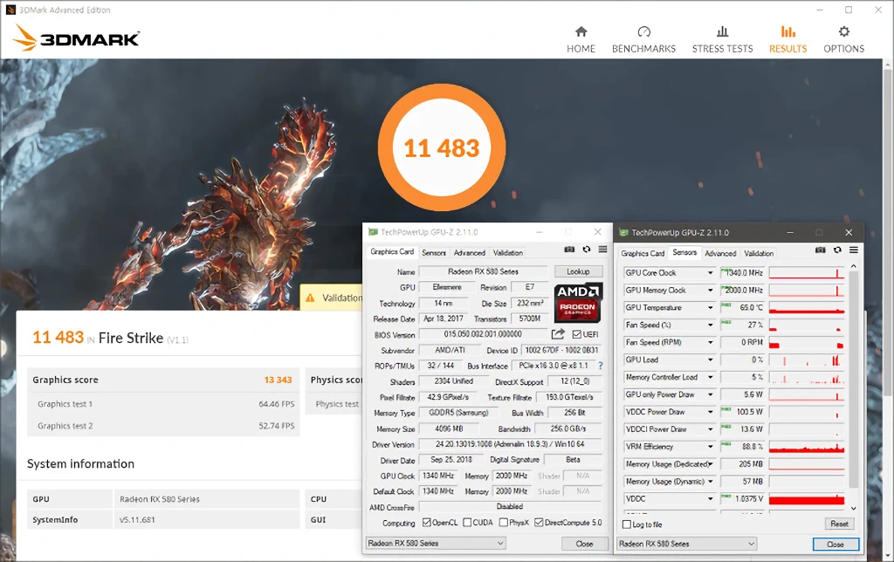Toggle the OpenCL checkbox

426,522
